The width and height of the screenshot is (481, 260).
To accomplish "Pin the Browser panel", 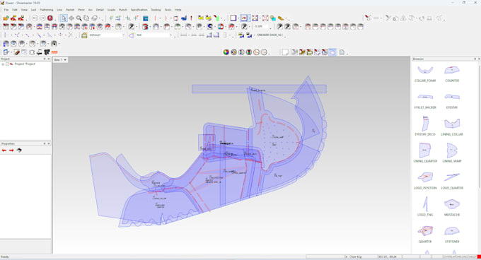I will point(475,59).
